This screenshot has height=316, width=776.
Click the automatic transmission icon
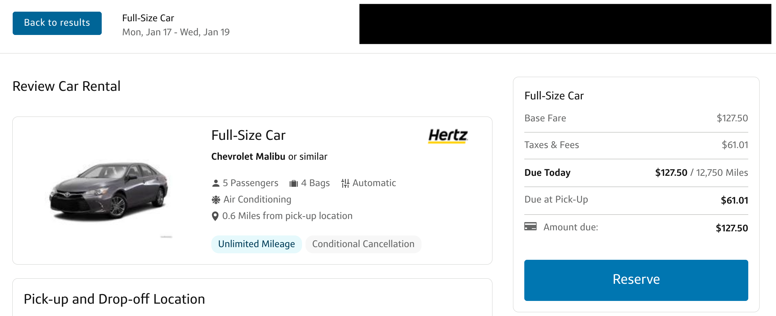coord(345,183)
